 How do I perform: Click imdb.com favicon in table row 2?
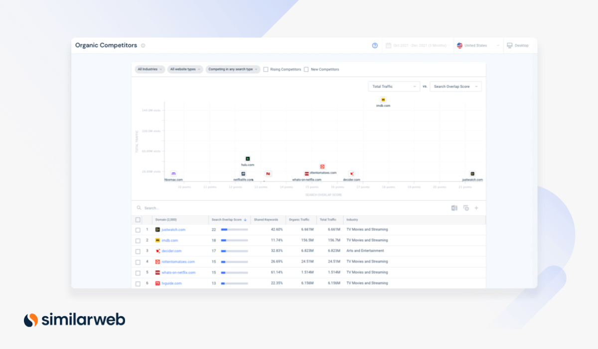pos(157,240)
